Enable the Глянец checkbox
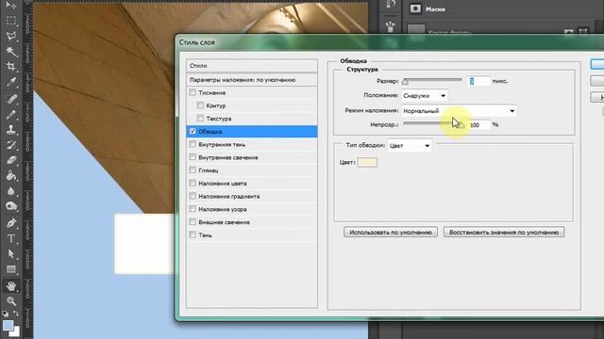The image size is (604, 339). 193,170
